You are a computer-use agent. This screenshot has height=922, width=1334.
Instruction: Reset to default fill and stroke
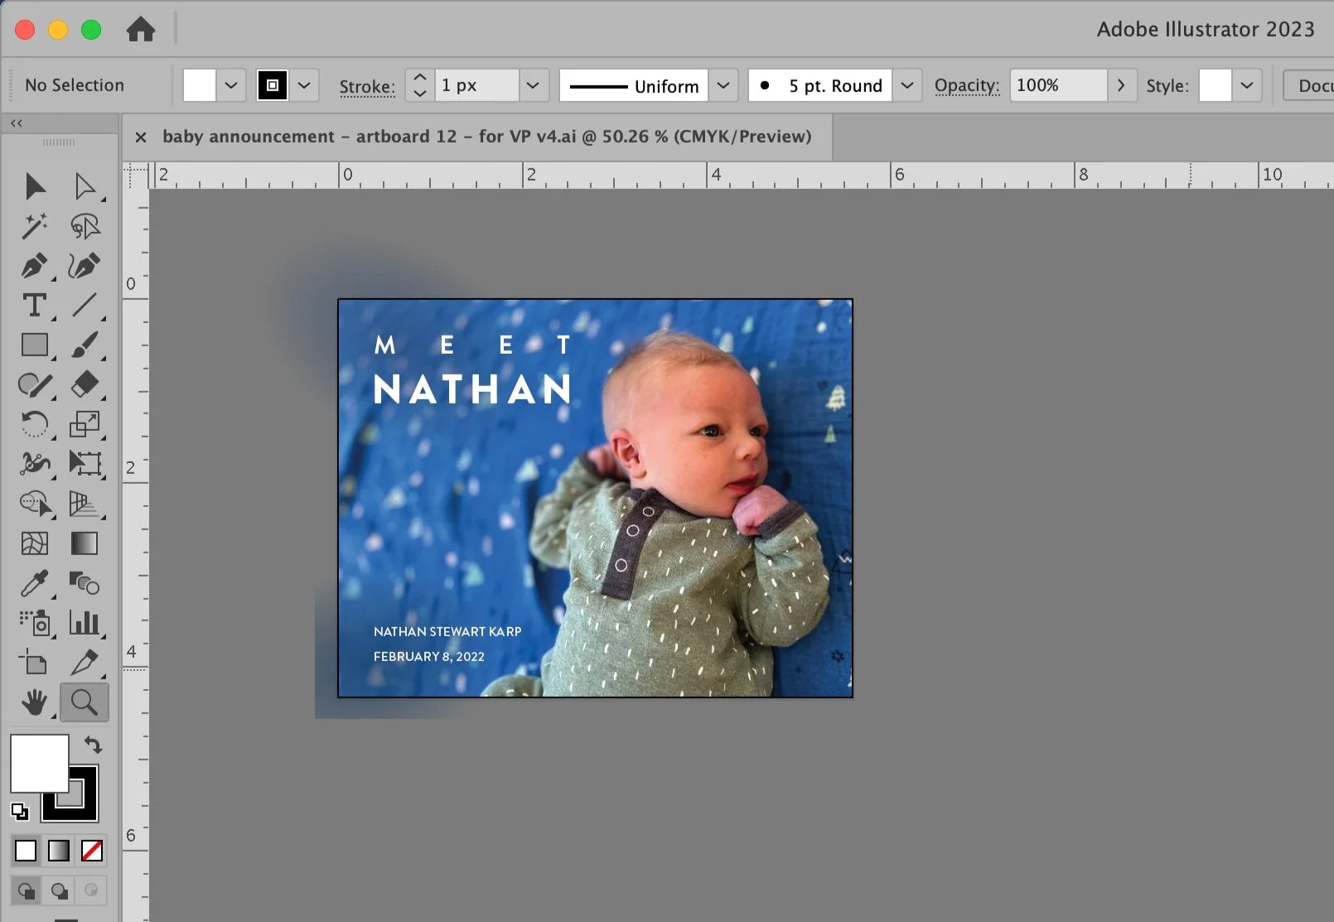click(20, 811)
